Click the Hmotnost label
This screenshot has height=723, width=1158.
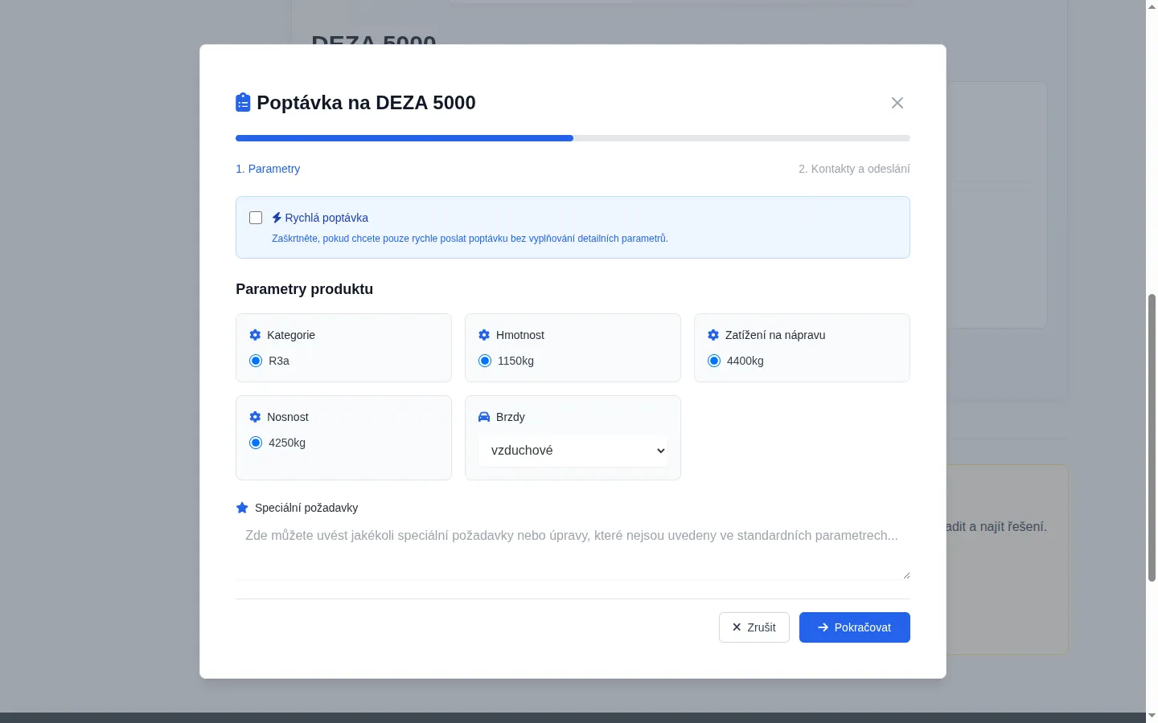click(520, 335)
